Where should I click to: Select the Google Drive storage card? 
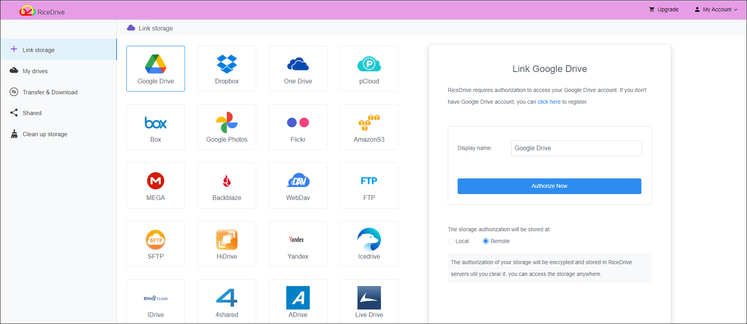(156, 68)
